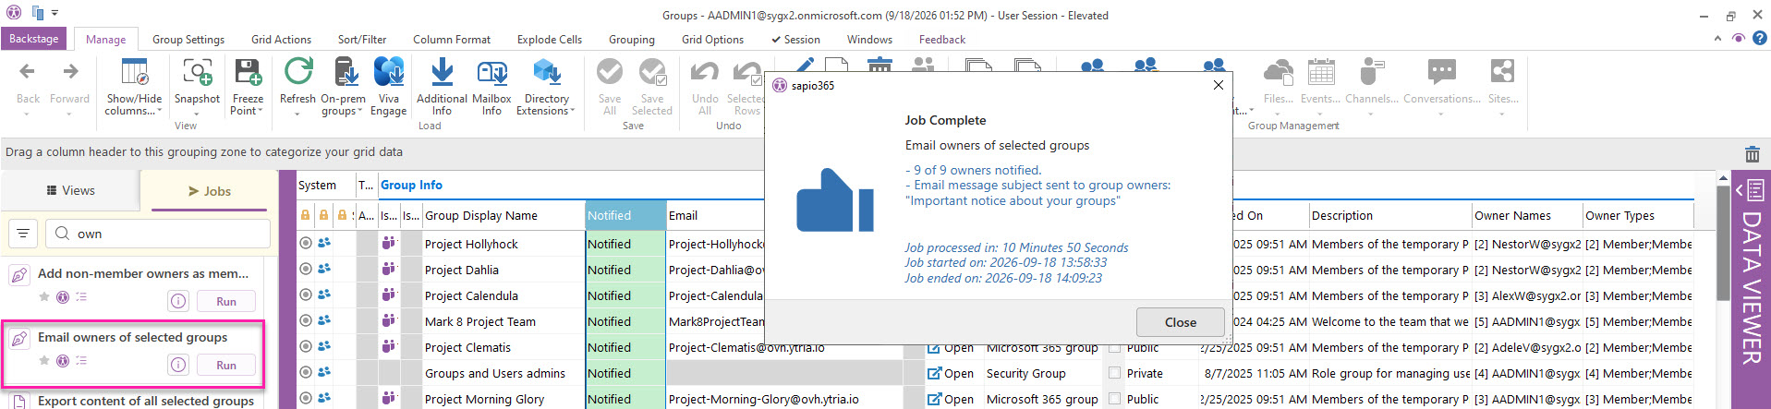Select row radio for Mark 8 Project Team
This screenshot has height=409, width=1771.
305,320
